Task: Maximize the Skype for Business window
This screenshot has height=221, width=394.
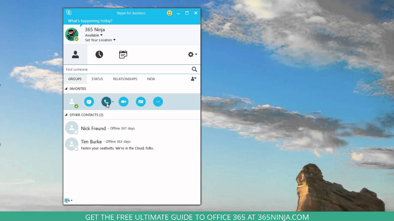Action: coord(187,13)
